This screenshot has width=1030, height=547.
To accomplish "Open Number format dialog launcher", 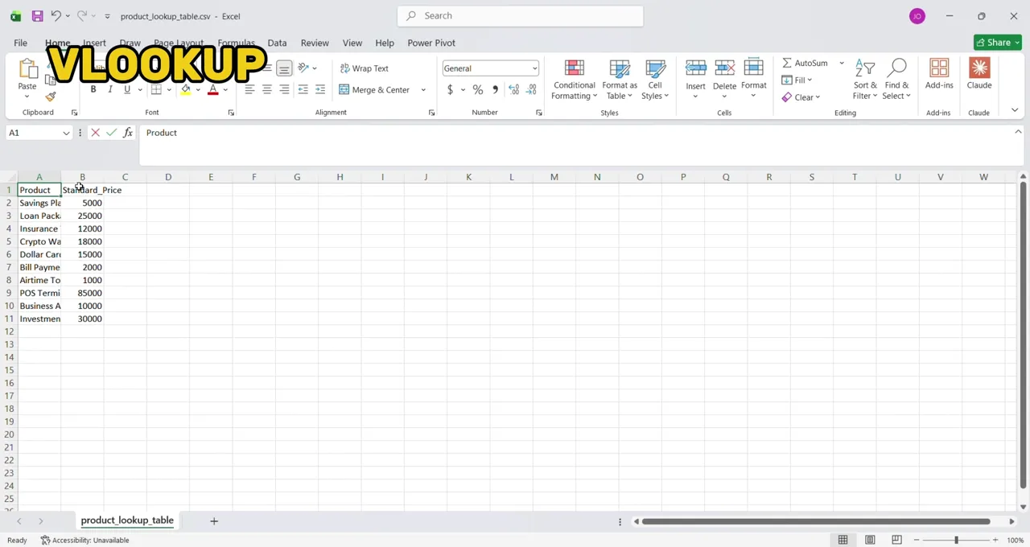I will pos(539,113).
